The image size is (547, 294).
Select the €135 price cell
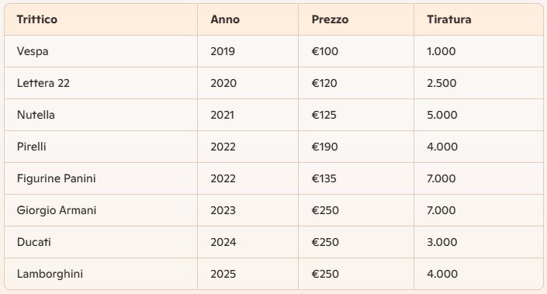tap(356, 178)
